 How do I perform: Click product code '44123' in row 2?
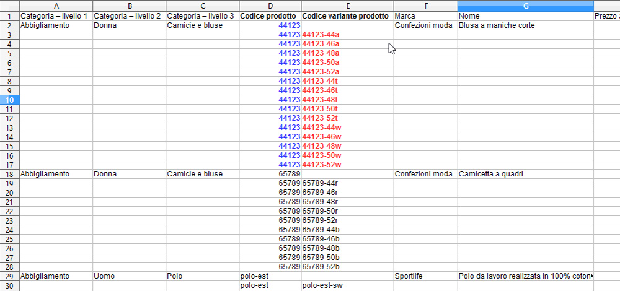pyautogui.click(x=270, y=25)
